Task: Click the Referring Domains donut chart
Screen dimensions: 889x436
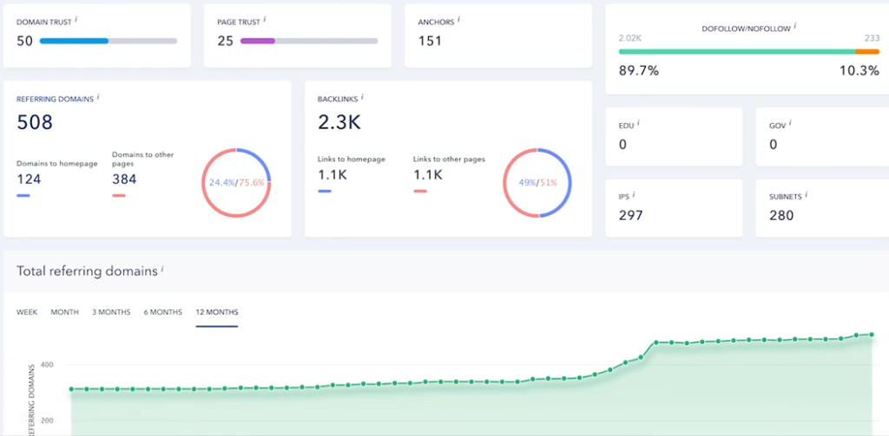Action: (x=236, y=183)
